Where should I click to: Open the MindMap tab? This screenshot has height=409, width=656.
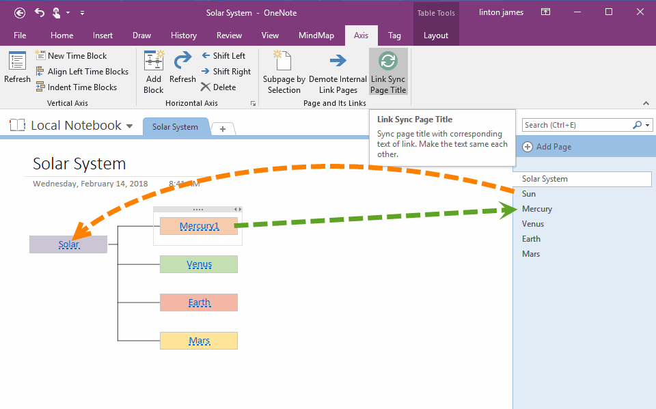[316, 36]
